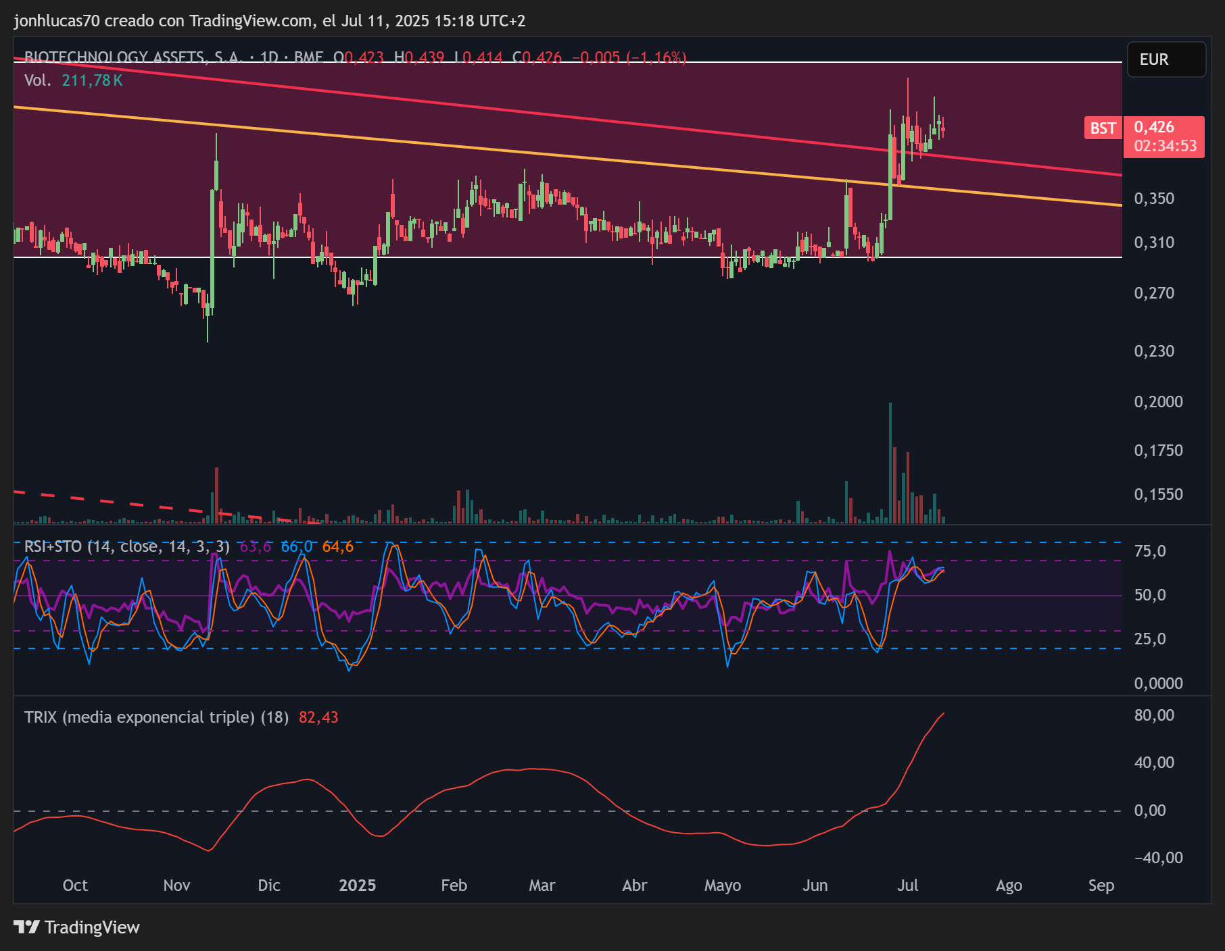The image size is (1225, 951).
Task: Click the 80,00 TRIX scale label
Action: (x=1154, y=715)
